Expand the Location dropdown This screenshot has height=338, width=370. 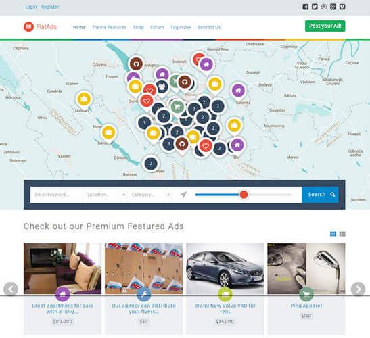106,195
